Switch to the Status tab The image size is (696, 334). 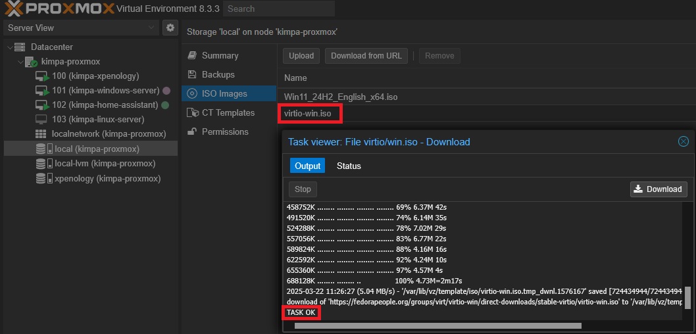pos(349,166)
